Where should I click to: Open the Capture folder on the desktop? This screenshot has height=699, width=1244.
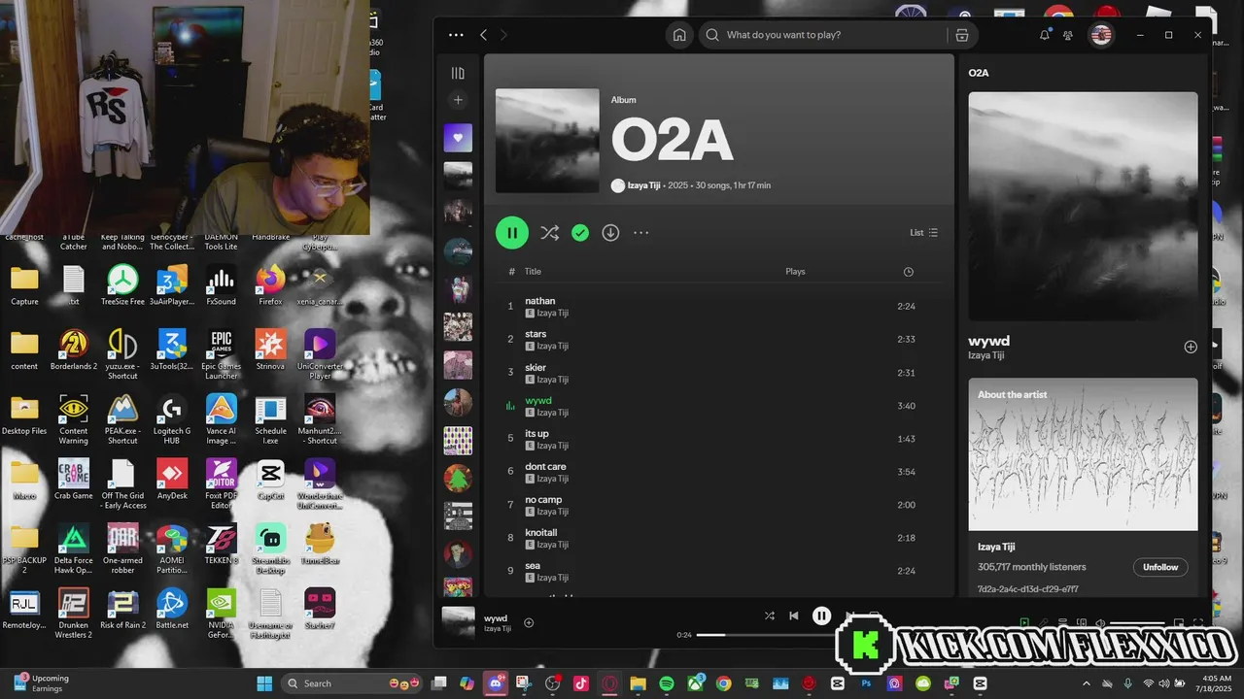point(24,285)
